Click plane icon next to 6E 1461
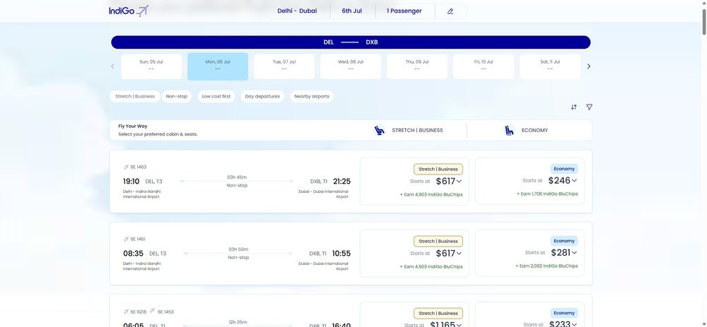The height and width of the screenshot is (327, 707). point(127,239)
